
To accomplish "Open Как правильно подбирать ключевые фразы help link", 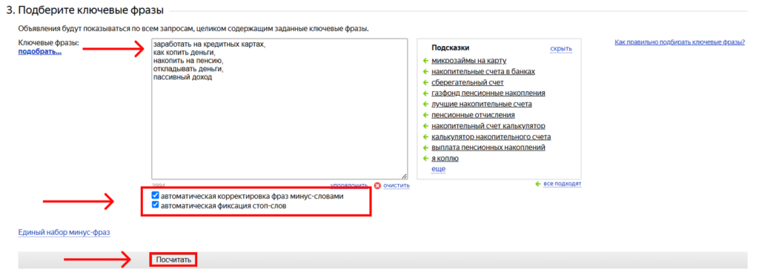I will (x=680, y=42).
